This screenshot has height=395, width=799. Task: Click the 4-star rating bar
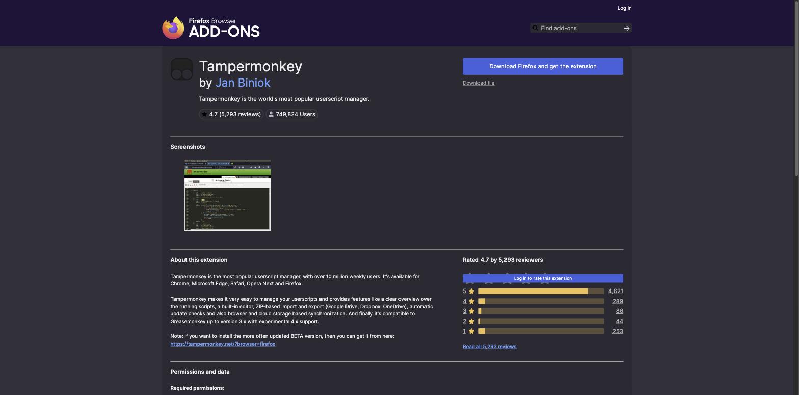(541, 301)
